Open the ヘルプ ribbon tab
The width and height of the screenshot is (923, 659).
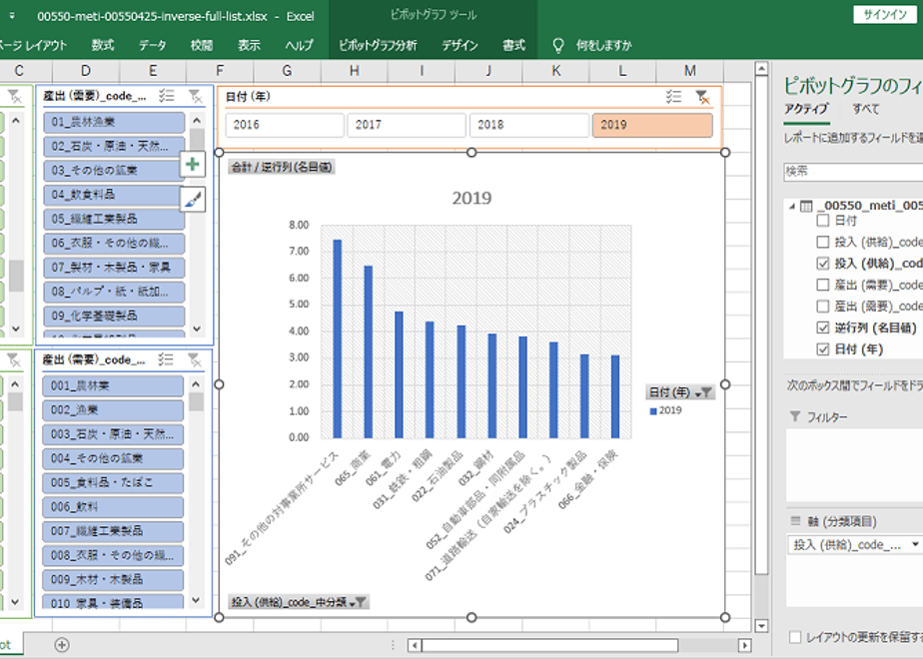coord(299,45)
